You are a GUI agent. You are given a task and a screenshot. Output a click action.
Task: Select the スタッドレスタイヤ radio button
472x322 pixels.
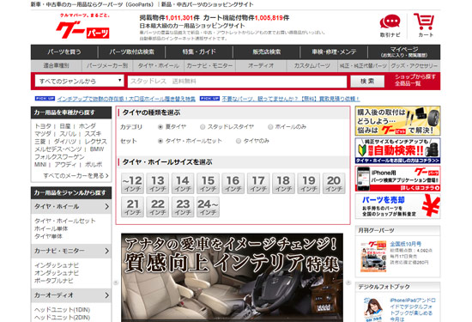click(203, 127)
